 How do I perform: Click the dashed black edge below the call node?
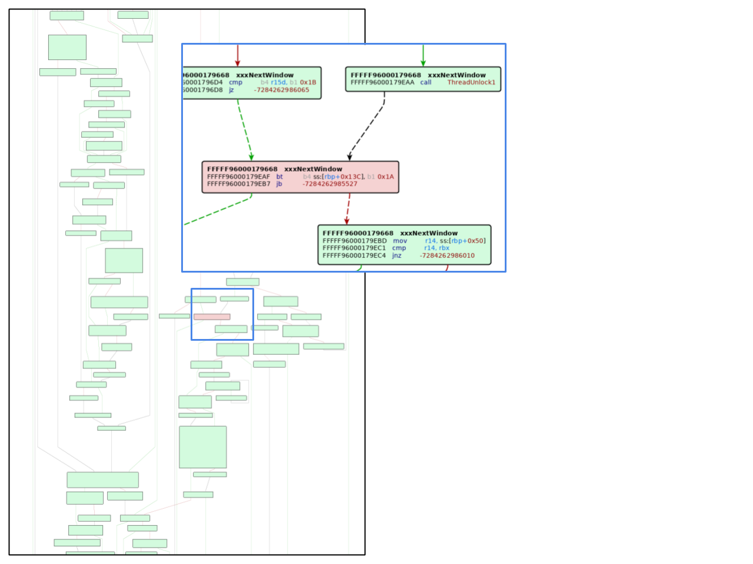(368, 130)
